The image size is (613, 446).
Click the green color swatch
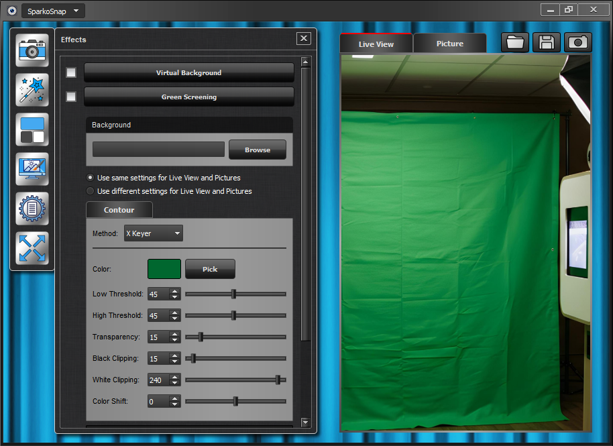(164, 269)
